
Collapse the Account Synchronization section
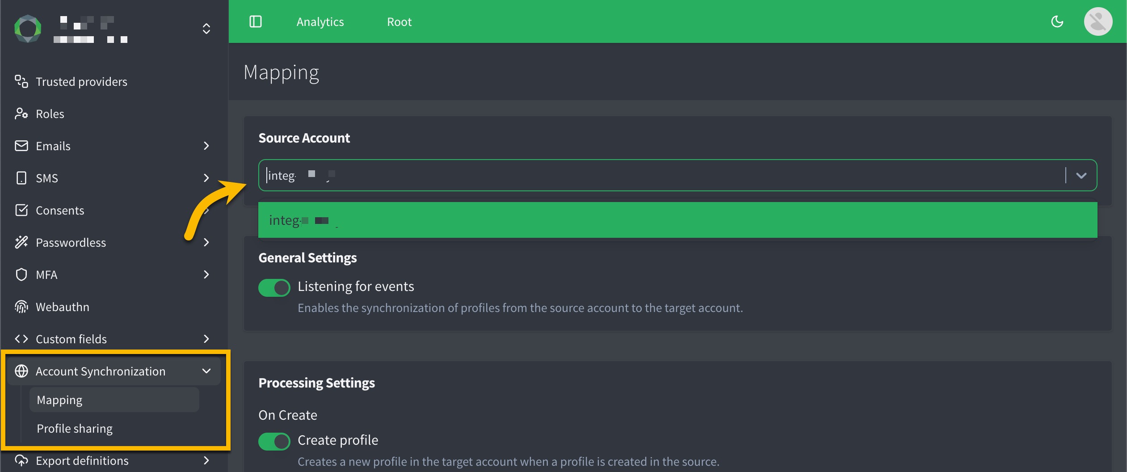[206, 371]
